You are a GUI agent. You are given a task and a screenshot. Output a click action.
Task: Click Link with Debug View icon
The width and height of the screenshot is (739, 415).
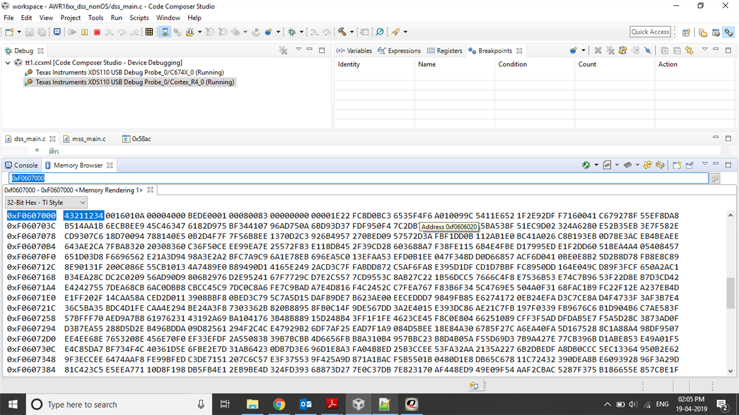[x=689, y=50]
